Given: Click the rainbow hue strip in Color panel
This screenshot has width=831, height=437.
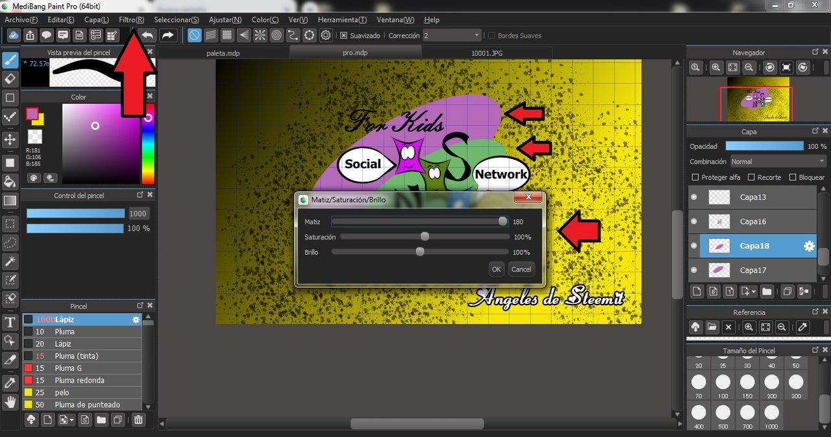Looking at the screenshot, I should coord(148,144).
